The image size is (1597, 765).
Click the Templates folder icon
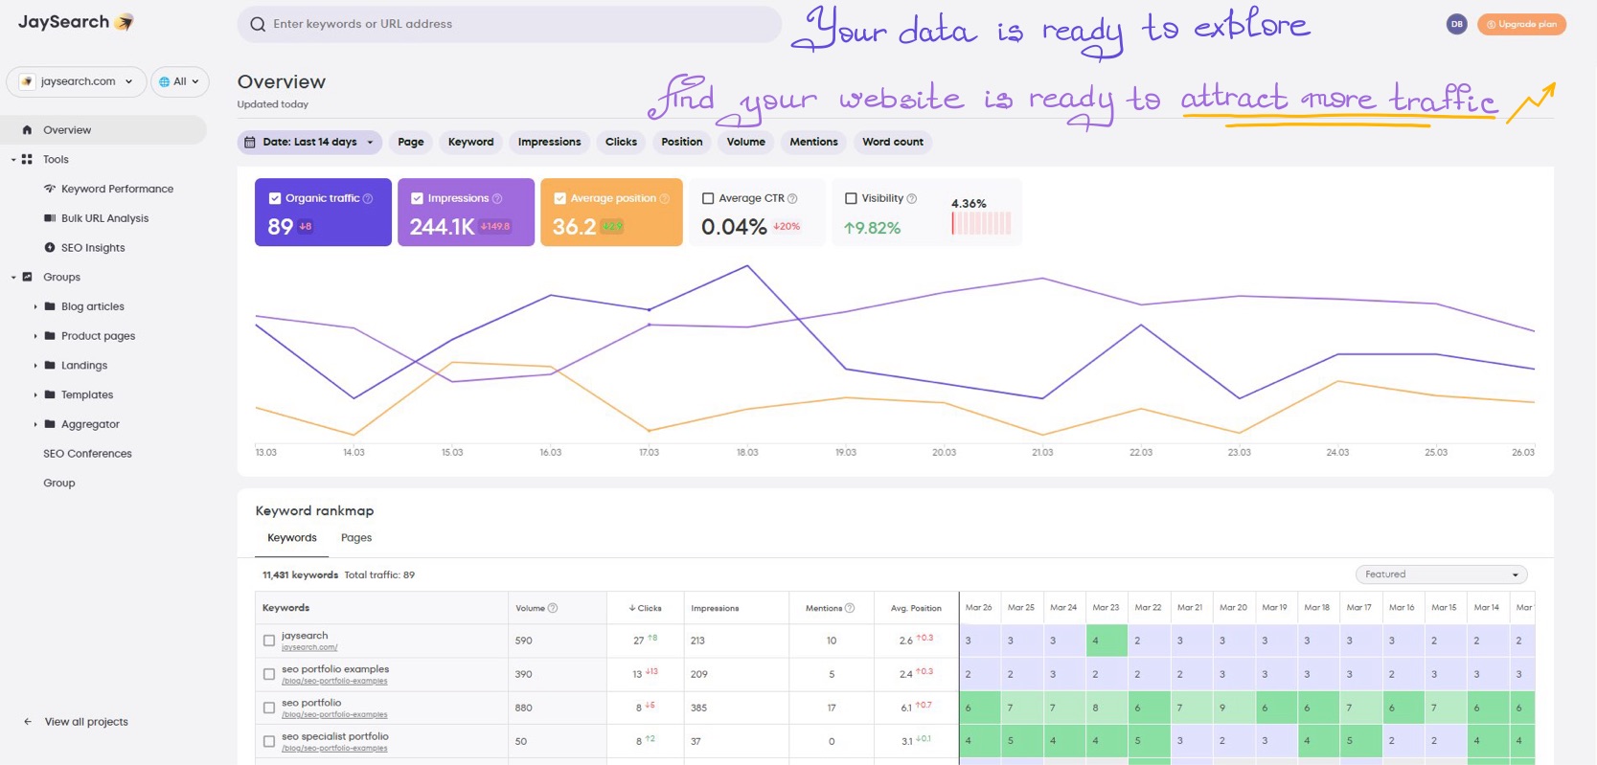point(50,394)
